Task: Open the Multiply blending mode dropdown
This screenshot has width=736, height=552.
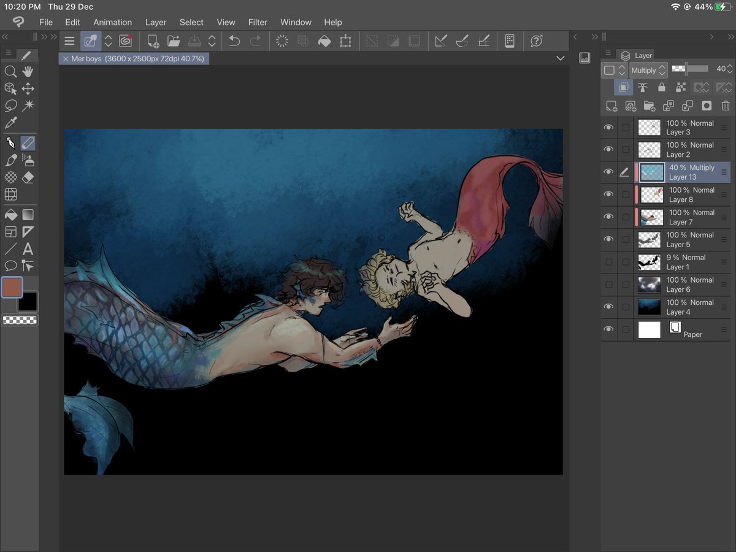Action: pos(648,70)
